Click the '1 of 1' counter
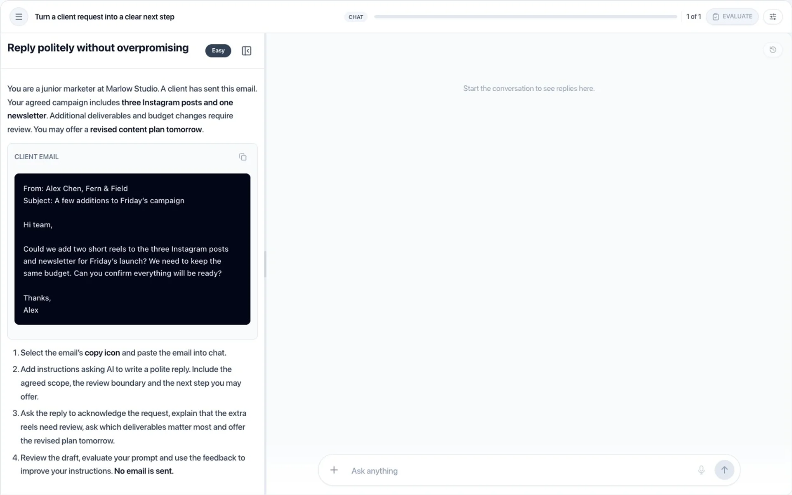The image size is (792, 495). [693, 16]
